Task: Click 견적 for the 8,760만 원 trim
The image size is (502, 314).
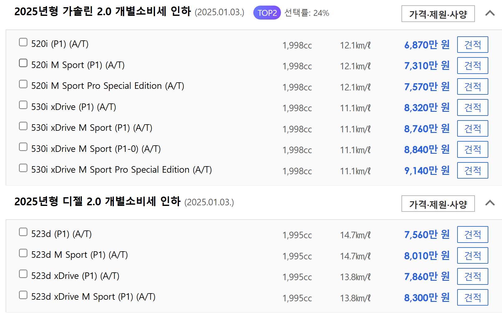Action: click(x=472, y=129)
